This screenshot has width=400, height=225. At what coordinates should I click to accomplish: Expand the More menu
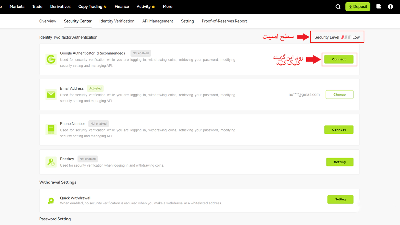[167, 7]
